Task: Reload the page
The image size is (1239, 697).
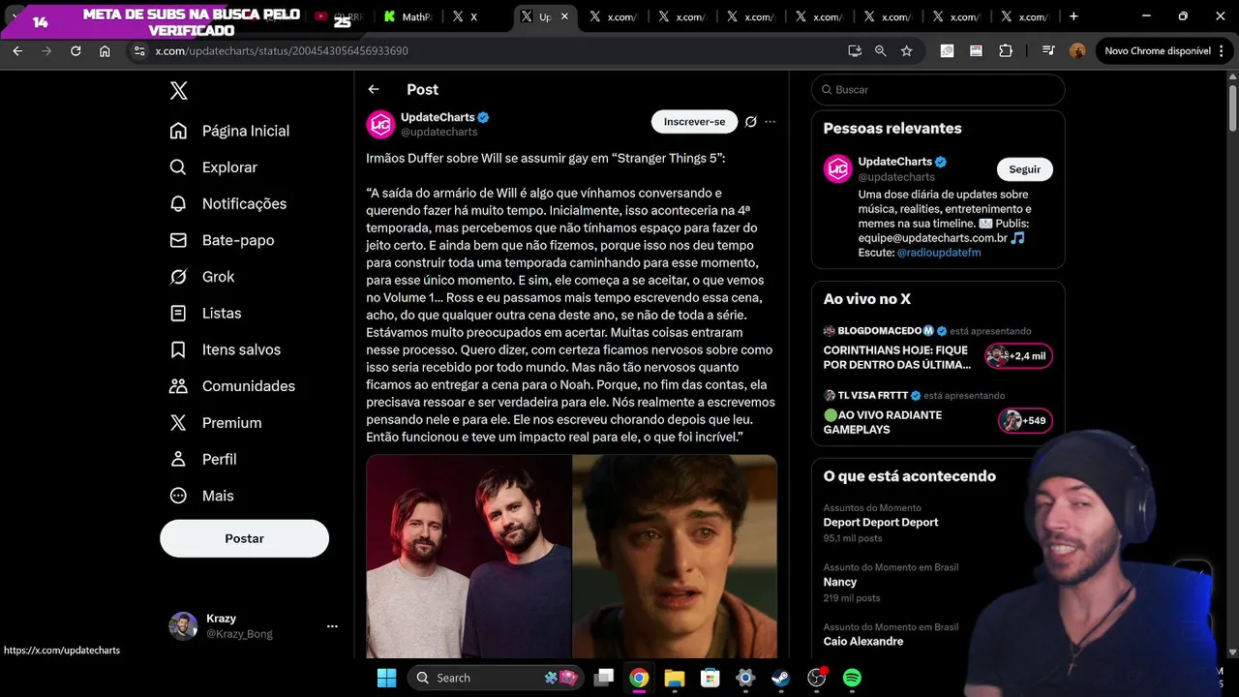Action: tap(76, 51)
